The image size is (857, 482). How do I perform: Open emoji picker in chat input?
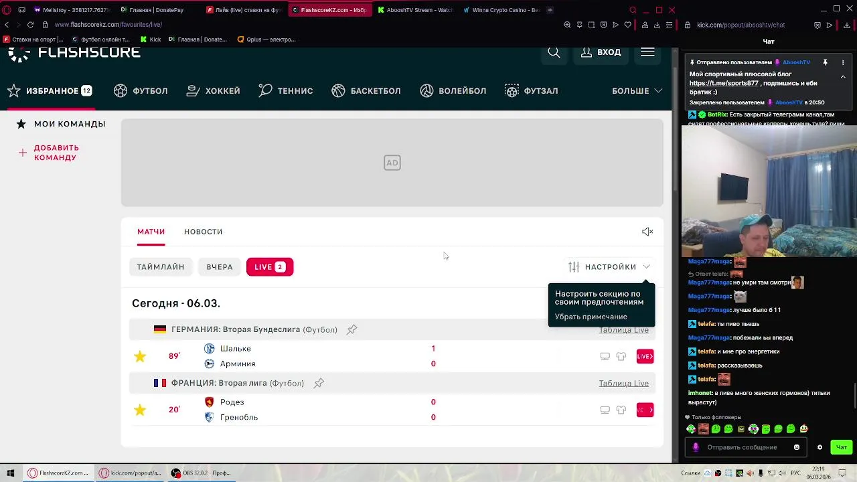point(797,447)
